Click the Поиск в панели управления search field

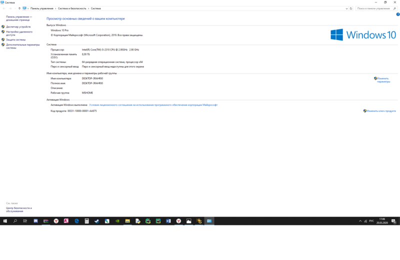pyautogui.click(x=373, y=8)
